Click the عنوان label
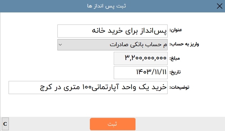The height and width of the screenshot is (131, 225). tap(176, 30)
